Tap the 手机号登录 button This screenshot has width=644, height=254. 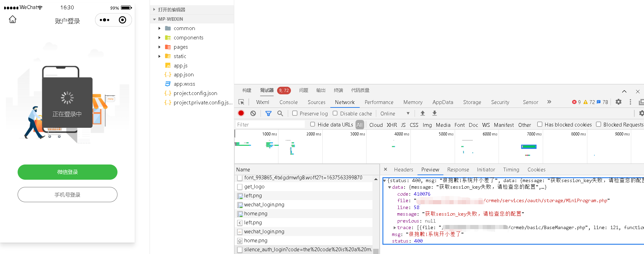67,195
